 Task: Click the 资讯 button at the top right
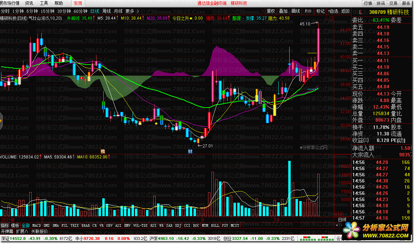[x=380, y=3]
